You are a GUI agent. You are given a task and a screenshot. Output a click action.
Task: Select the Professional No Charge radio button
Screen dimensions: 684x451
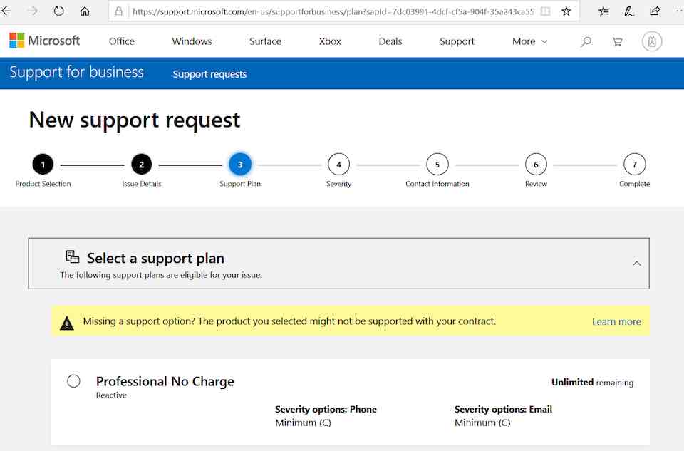coord(73,380)
